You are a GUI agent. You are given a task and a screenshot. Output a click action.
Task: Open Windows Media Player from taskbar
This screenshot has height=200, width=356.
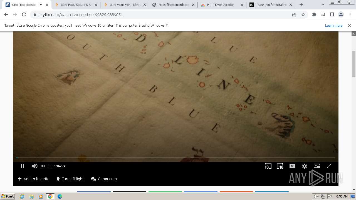pyautogui.click(x=41, y=196)
